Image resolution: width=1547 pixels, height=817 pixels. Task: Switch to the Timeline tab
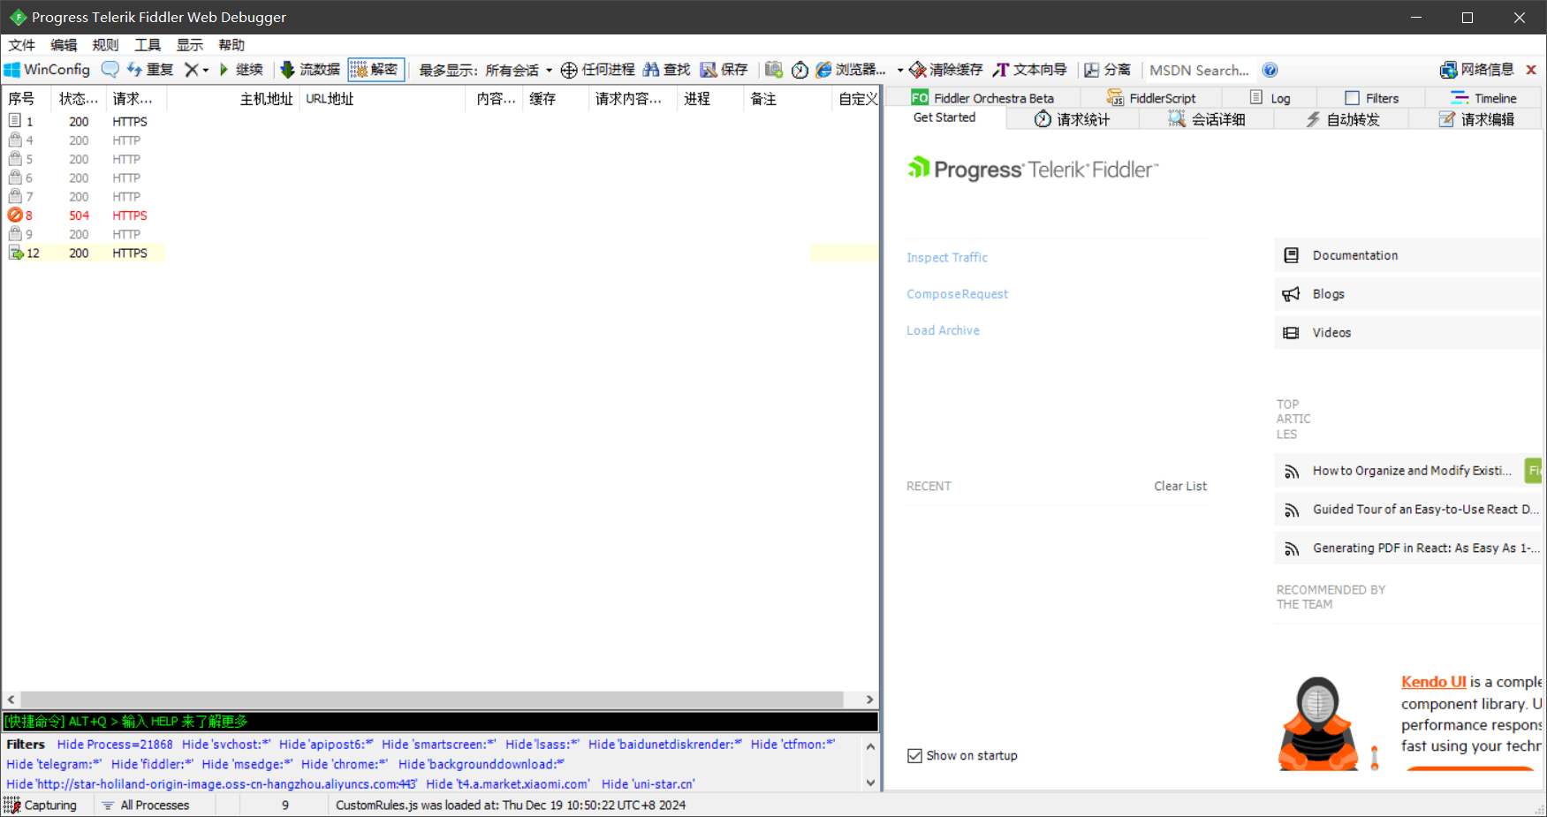tap(1483, 98)
